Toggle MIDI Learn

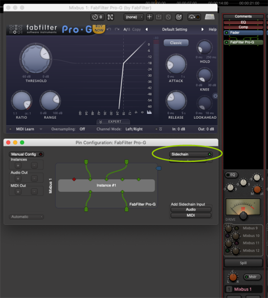pyautogui.click(x=25, y=129)
